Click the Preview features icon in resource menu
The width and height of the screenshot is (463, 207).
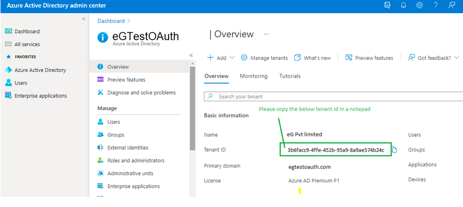[100, 80]
